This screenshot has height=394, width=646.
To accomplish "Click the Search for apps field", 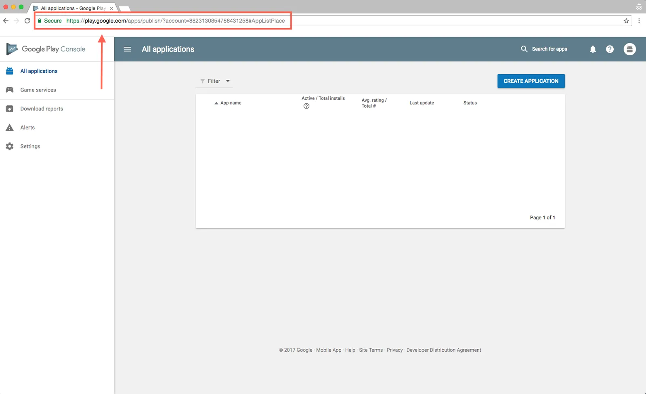I will 550,49.
